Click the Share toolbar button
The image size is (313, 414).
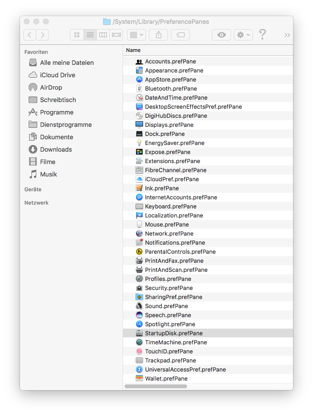coord(158,35)
